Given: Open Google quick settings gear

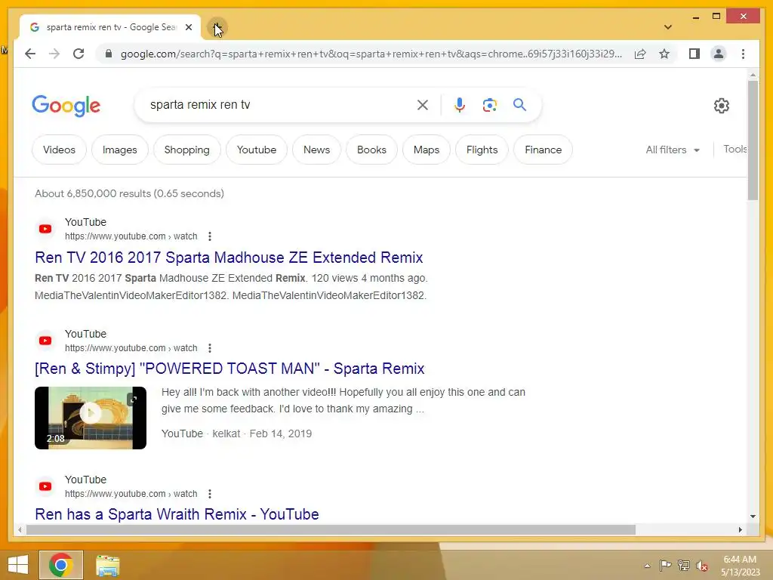Looking at the screenshot, I should tap(721, 106).
